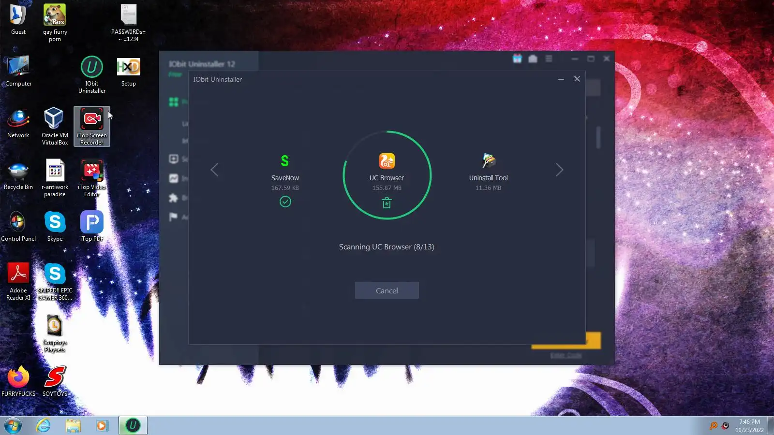This screenshot has height=435, width=774.
Task: Minimize the IObit Uninstaller scanning dialog
Action: point(561,79)
